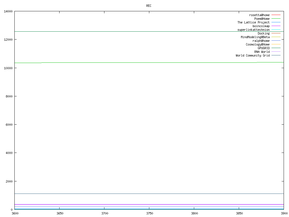Select superlinkattechnion legend label
The width and height of the screenshot is (289, 217).
[253, 30]
